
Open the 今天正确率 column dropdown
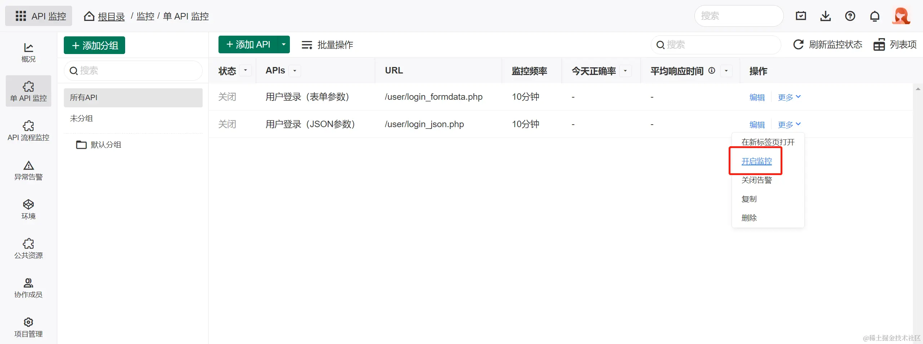pos(626,71)
